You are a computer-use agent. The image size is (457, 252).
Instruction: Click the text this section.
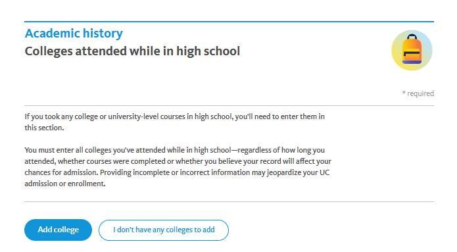44,128
